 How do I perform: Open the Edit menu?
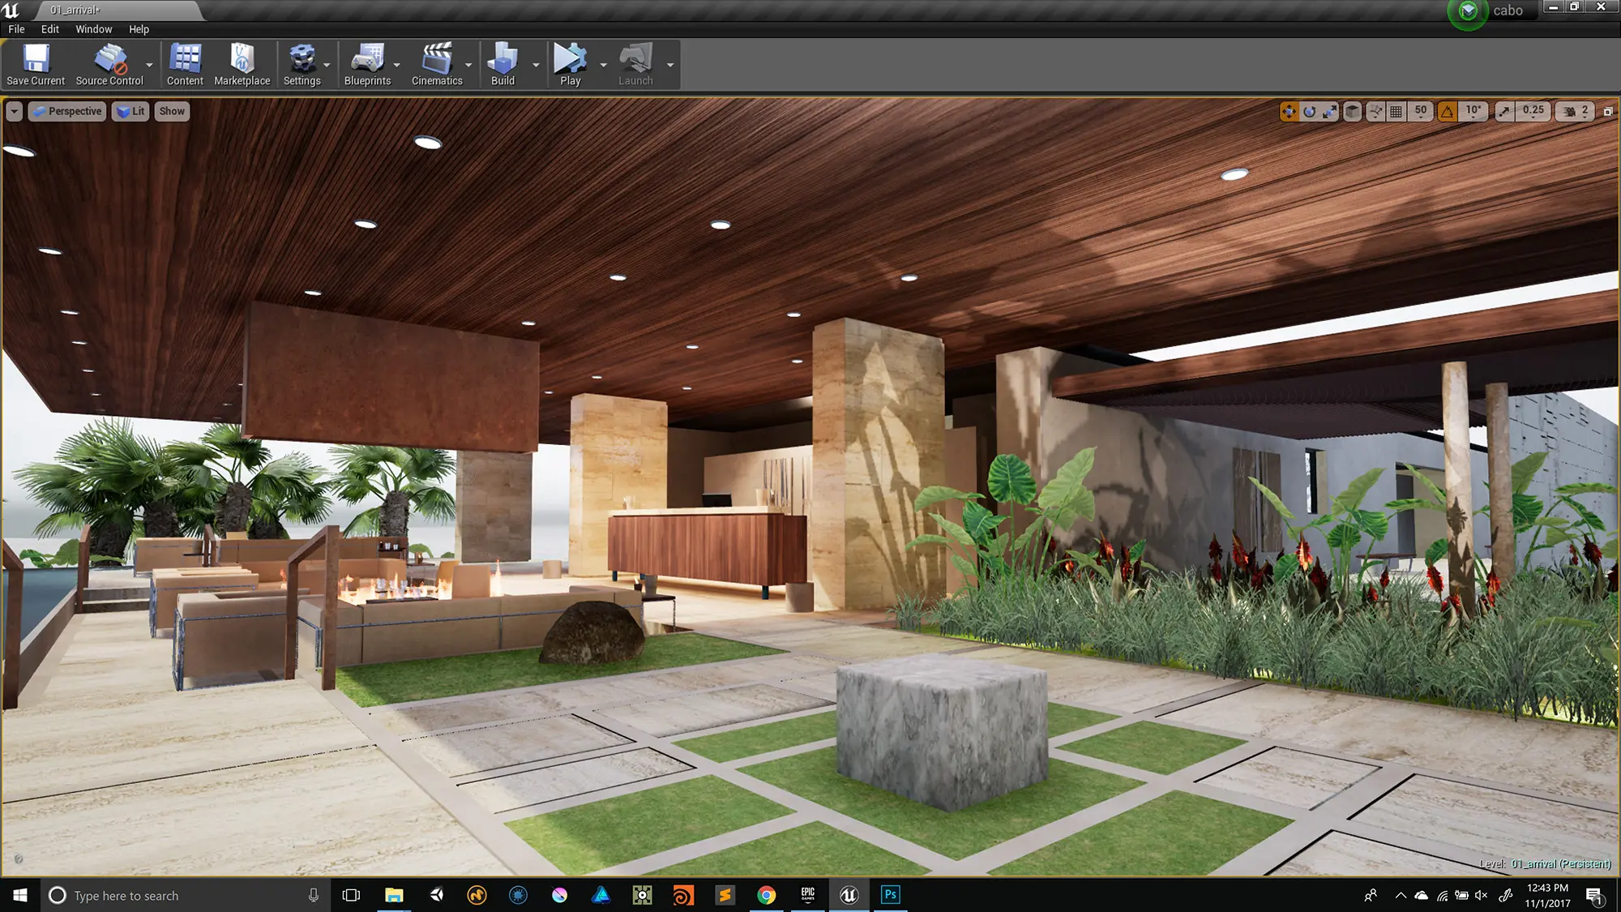click(50, 29)
